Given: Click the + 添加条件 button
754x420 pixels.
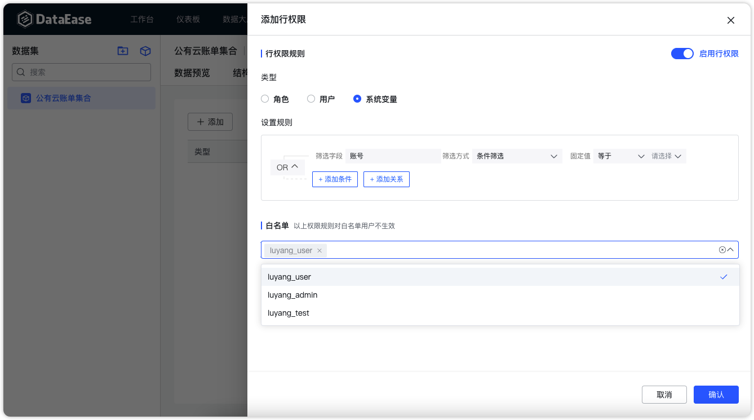Looking at the screenshot, I should [335, 179].
